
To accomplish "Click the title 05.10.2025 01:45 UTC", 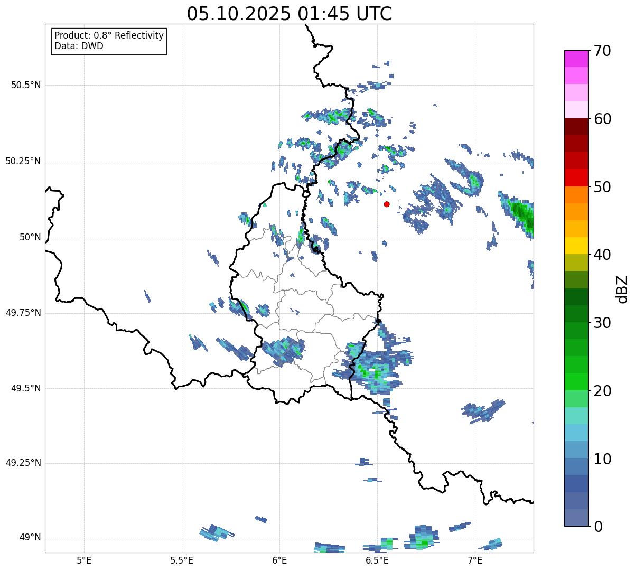I will point(290,14).
